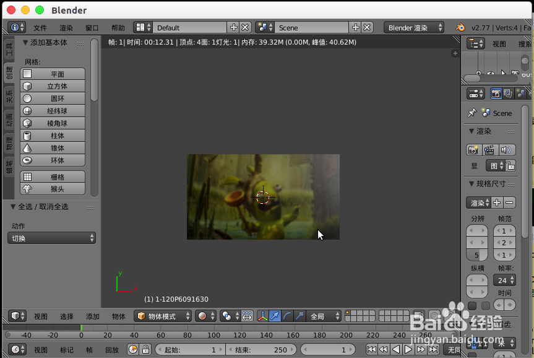This screenshot has height=358, width=534.
Task: Toggle the display lock icon beside 图
Action: pyautogui.click(x=510, y=166)
